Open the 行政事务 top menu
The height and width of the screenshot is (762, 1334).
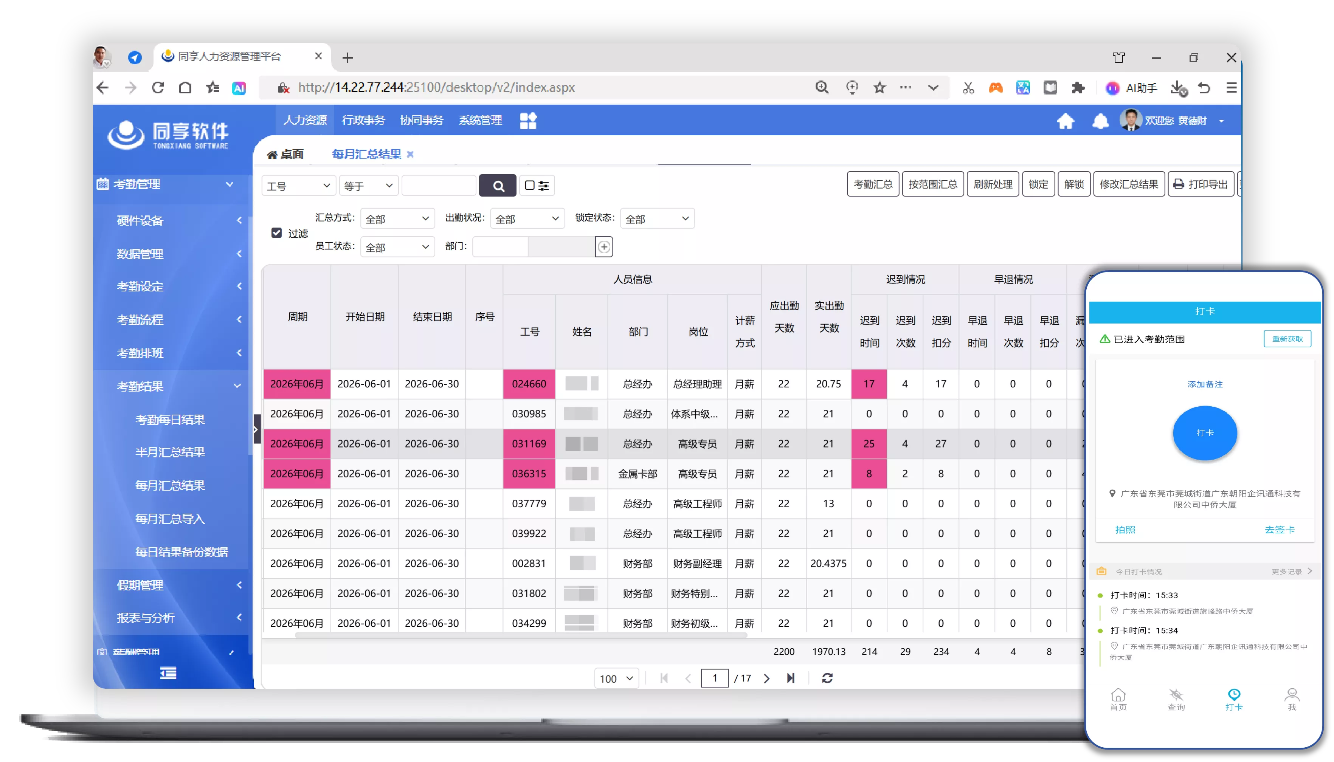coord(363,120)
